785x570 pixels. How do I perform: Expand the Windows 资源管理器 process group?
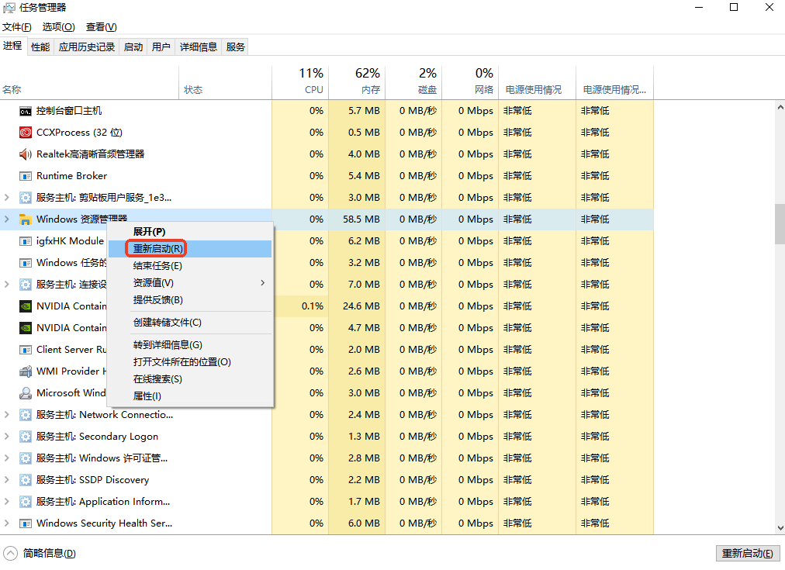coord(6,219)
